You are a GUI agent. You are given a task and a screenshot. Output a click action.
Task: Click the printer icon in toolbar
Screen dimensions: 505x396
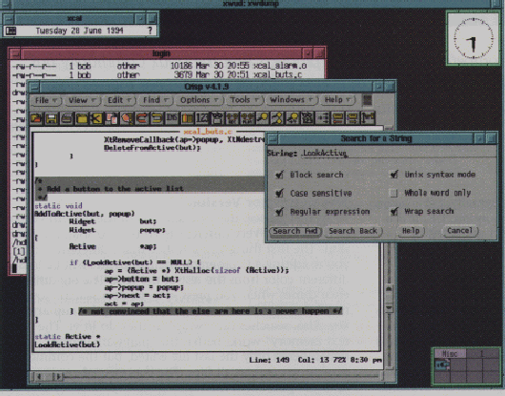click(x=67, y=118)
